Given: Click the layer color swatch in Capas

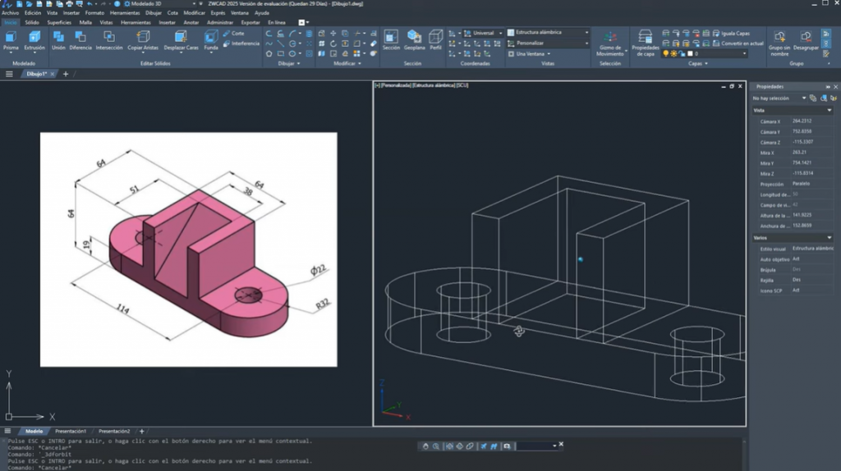Looking at the screenshot, I should click(691, 53).
